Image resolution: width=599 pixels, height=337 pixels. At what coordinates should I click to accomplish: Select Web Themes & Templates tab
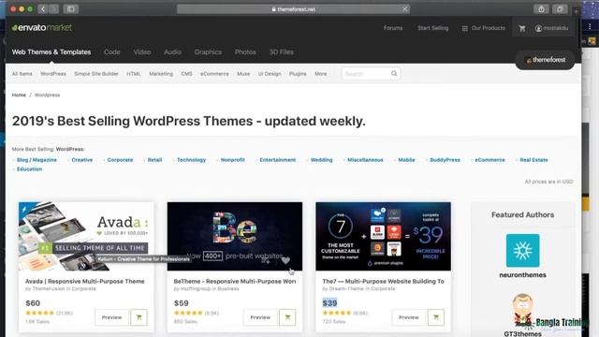click(x=51, y=52)
